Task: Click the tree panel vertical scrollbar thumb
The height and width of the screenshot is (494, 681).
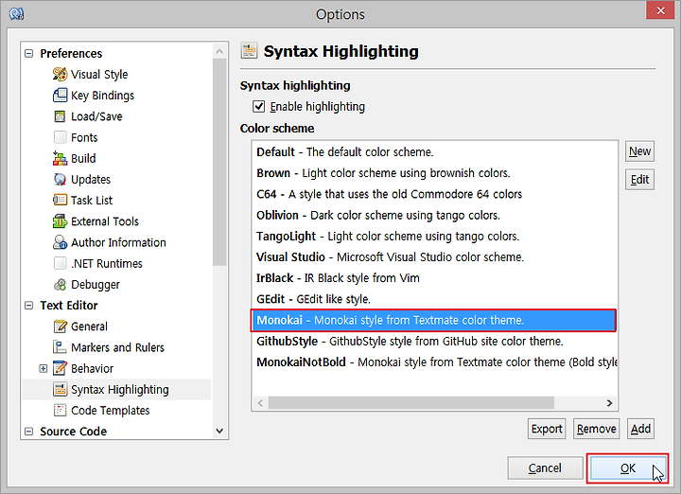Action: pos(219,162)
